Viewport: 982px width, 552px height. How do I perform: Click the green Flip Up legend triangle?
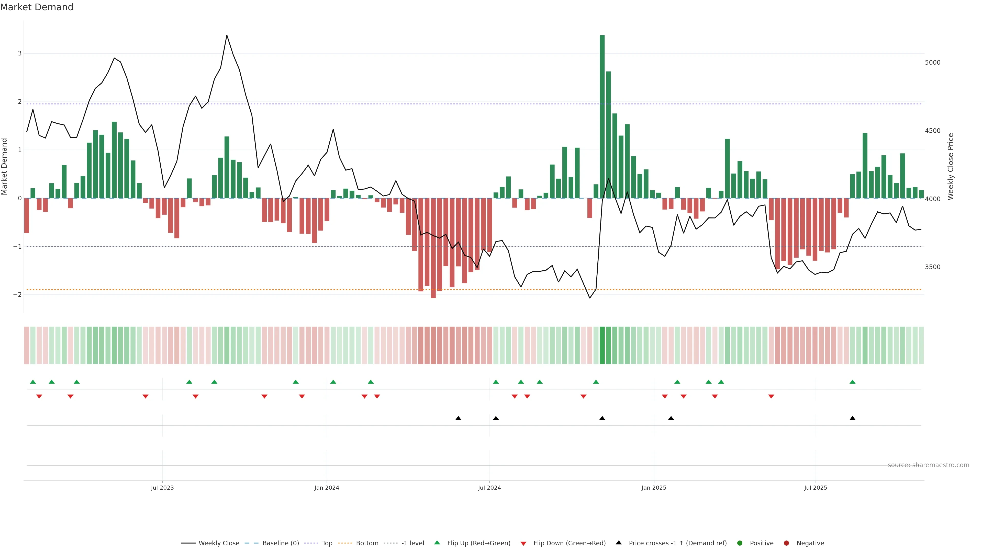click(x=437, y=543)
